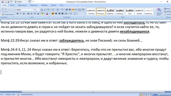Open the font size dropdown
The width and height of the screenshot is (171, 96).
click(x=39, y=10)
